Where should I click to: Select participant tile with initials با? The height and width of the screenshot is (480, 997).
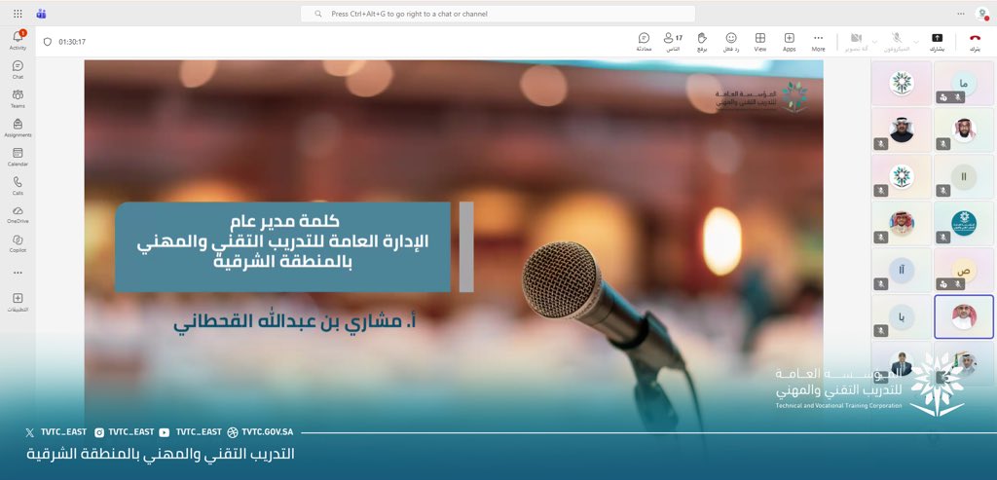(902, 316)
